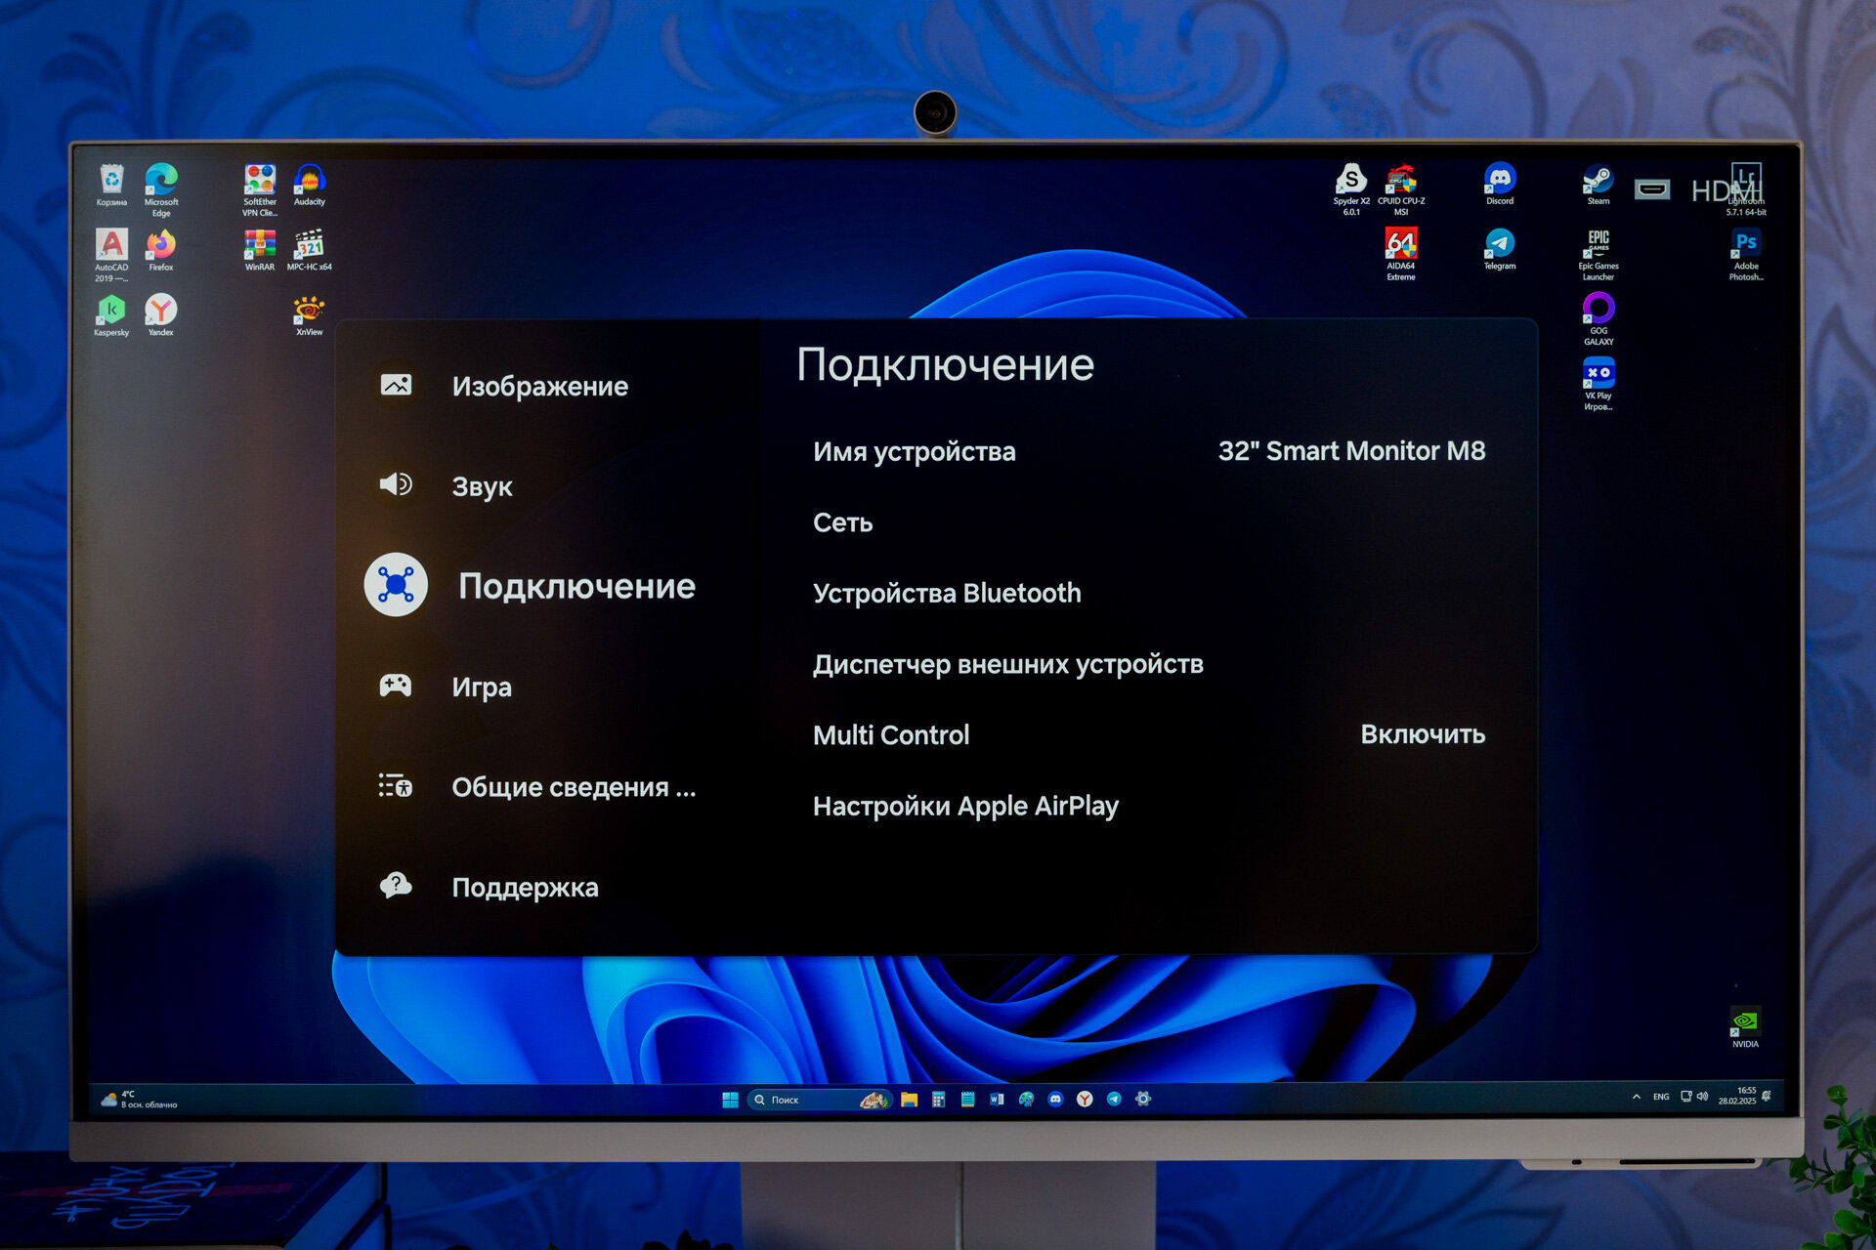Open GOG GALAXY desktop shortcut
The image size is (1876, 1250).
[x=1599, y=319]
